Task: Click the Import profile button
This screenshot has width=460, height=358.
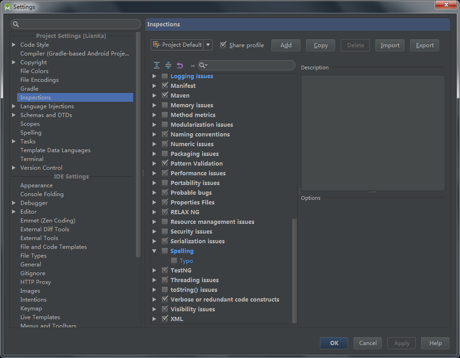Action: pyautogui.click(x=390, y=45)
